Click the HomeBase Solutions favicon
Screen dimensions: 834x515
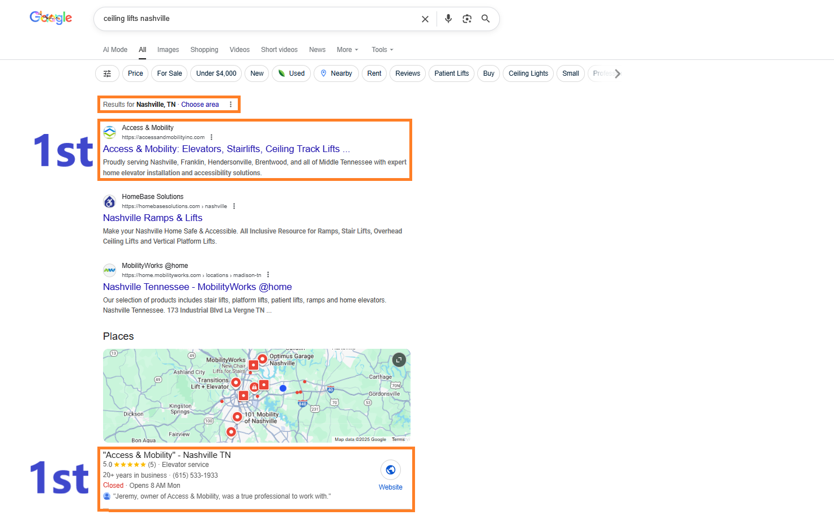[110, 201]
